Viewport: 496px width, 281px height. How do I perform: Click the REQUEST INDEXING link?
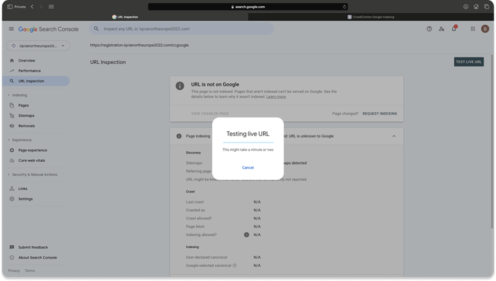[x=379, y=113]
